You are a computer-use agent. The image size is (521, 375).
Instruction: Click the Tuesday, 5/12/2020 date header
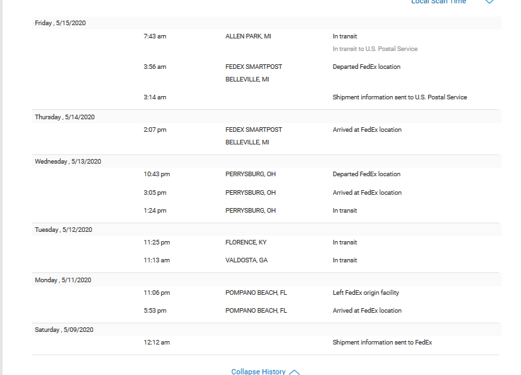click(x=63, y=230)
